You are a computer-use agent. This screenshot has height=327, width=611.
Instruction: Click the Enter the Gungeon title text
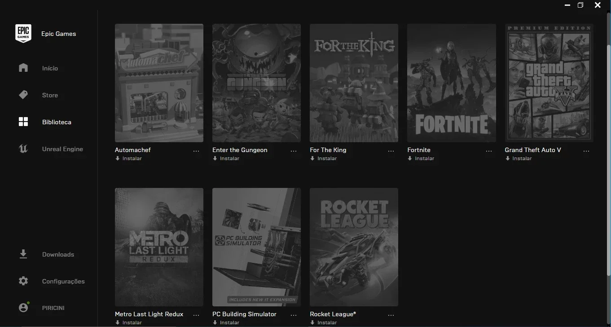coord(240,150)
